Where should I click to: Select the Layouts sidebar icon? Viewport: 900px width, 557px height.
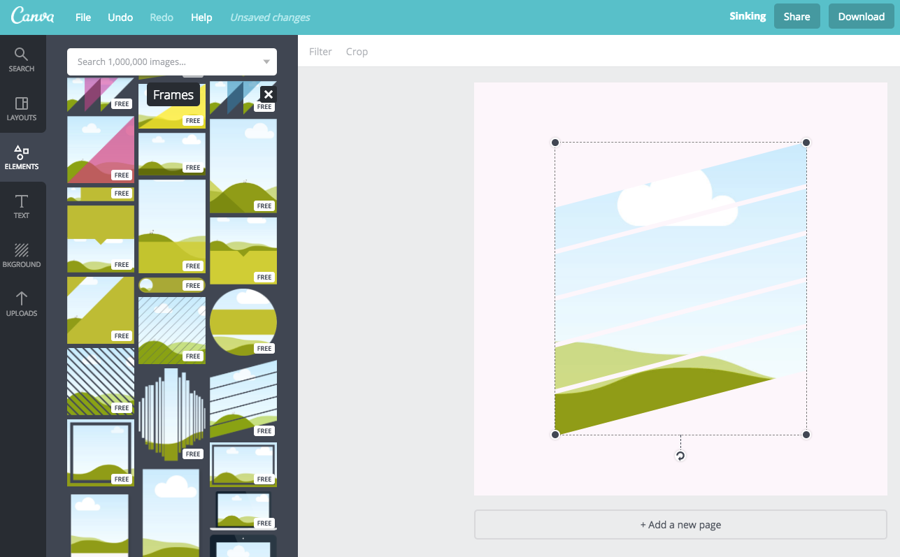tap(22, 109)
